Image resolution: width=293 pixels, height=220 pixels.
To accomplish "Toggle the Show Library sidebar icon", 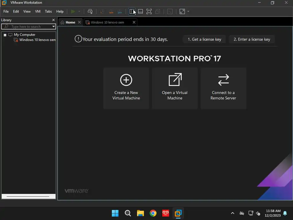I will pos(132,11).
